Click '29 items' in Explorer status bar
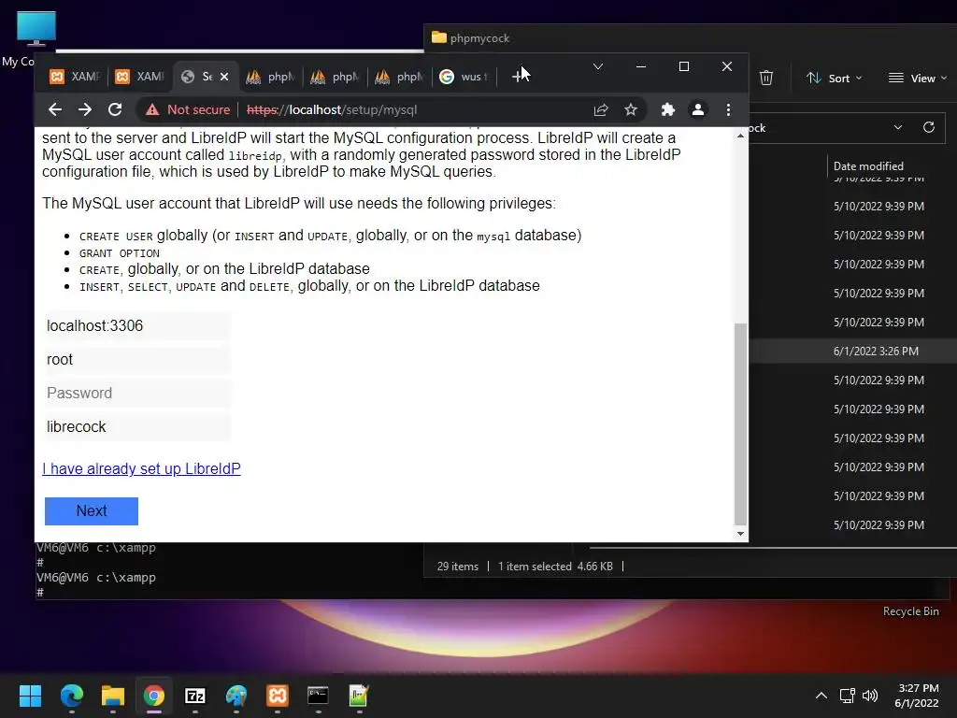Screen dimensions: 957x718 458,567
